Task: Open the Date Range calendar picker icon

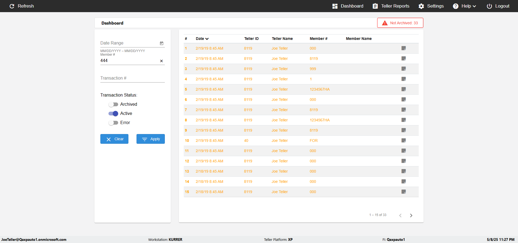Action: point(162,43)
